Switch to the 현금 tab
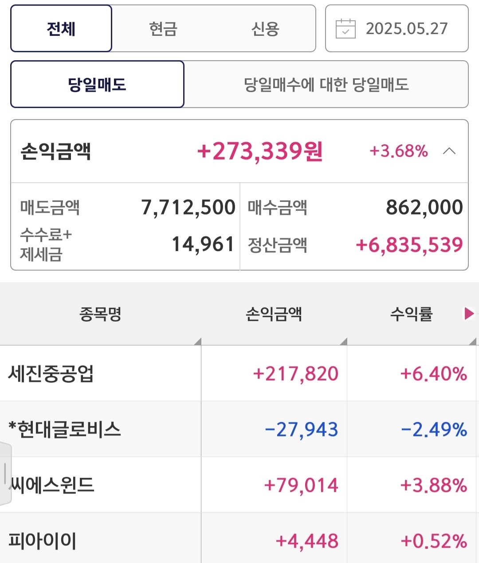This screenshot has height=563, width=479. 163,29
